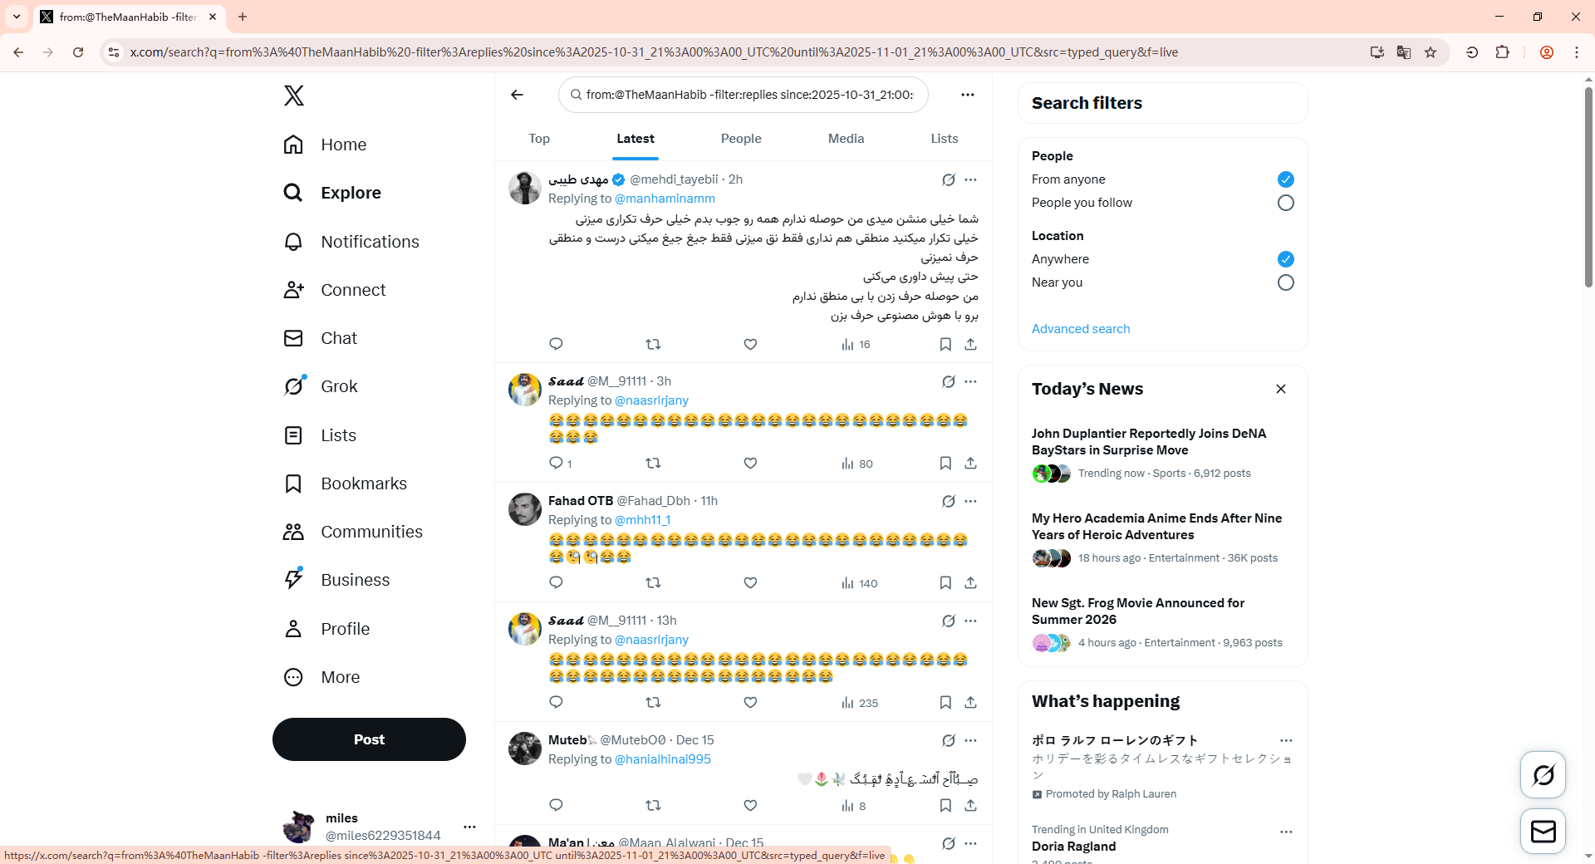Go back with the search arrow
The width and height of the screenshot is (1595, 864).
coord(517,95)
